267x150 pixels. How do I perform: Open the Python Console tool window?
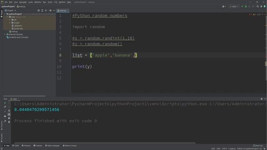pos(70,145)
